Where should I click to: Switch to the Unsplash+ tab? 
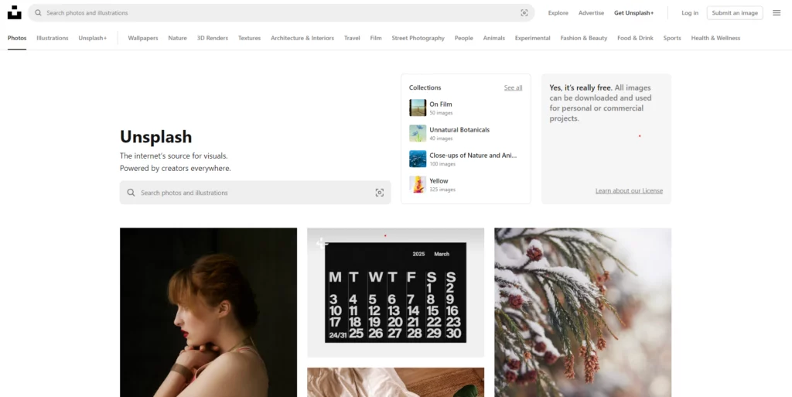point(93,38)
